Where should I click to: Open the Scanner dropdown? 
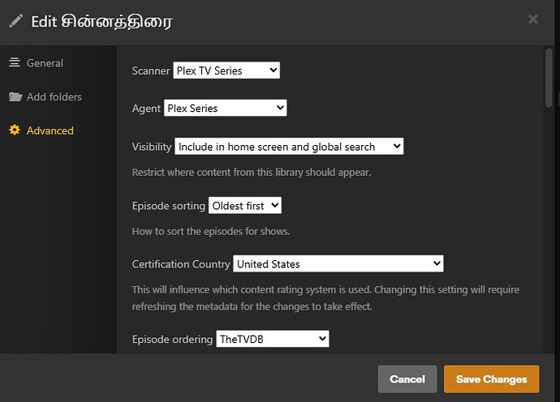(226, 71)
